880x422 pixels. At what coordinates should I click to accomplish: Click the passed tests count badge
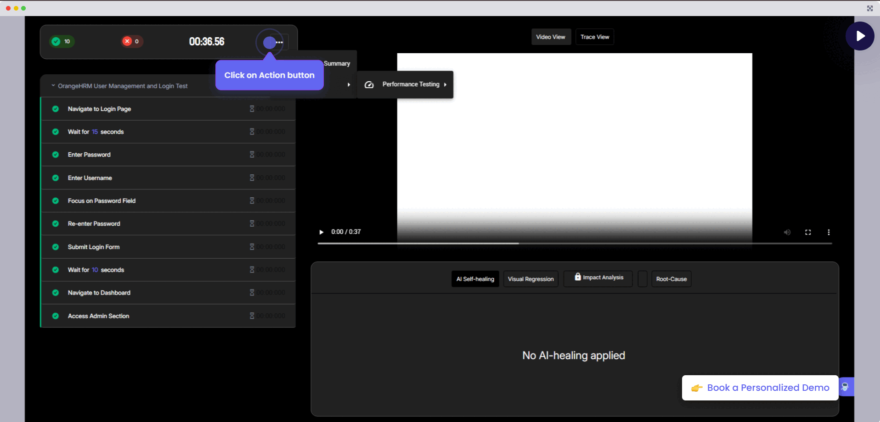point(62,42)
